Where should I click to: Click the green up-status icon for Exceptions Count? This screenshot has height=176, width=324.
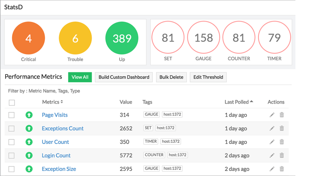(29, 128)
